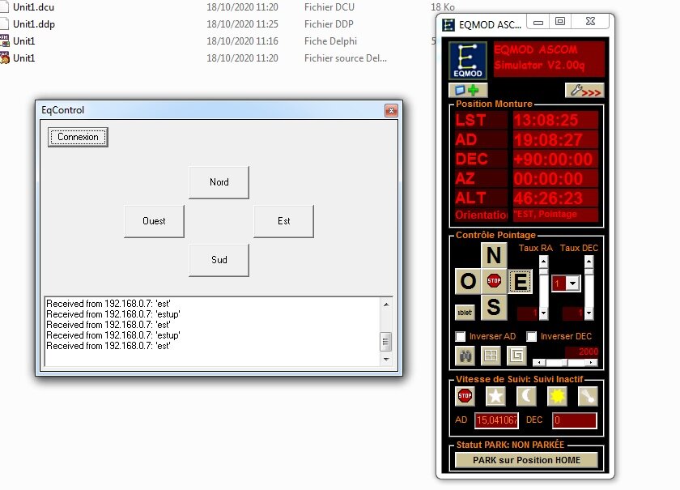The image size is (680, 490).
Task: Click the first log line ending in 'est'
Action: click(x=108, y=304)
